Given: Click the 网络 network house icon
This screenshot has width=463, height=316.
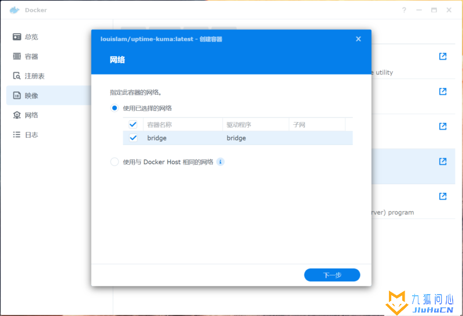Looking at the screenshot, I should coord(17,115).
